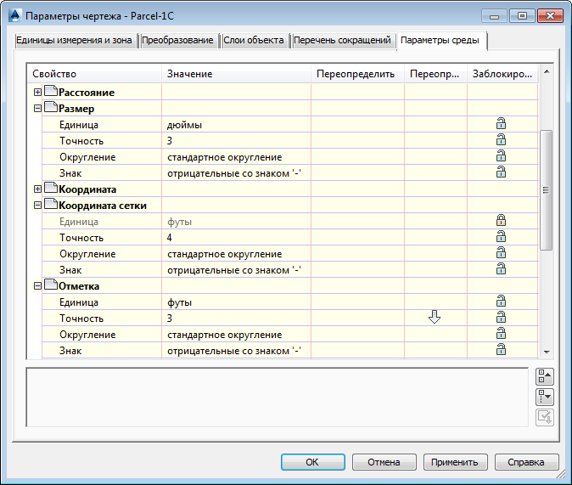Close the Параметры чертежа dialog
The width and height of the screenshot is (572, 485).
[551, 16]
